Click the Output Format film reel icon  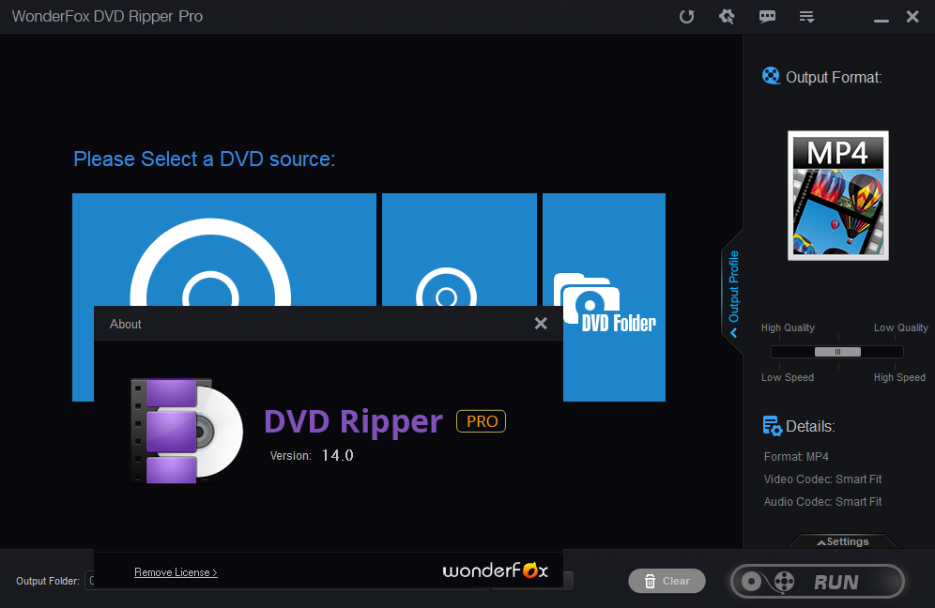[771, 76]
